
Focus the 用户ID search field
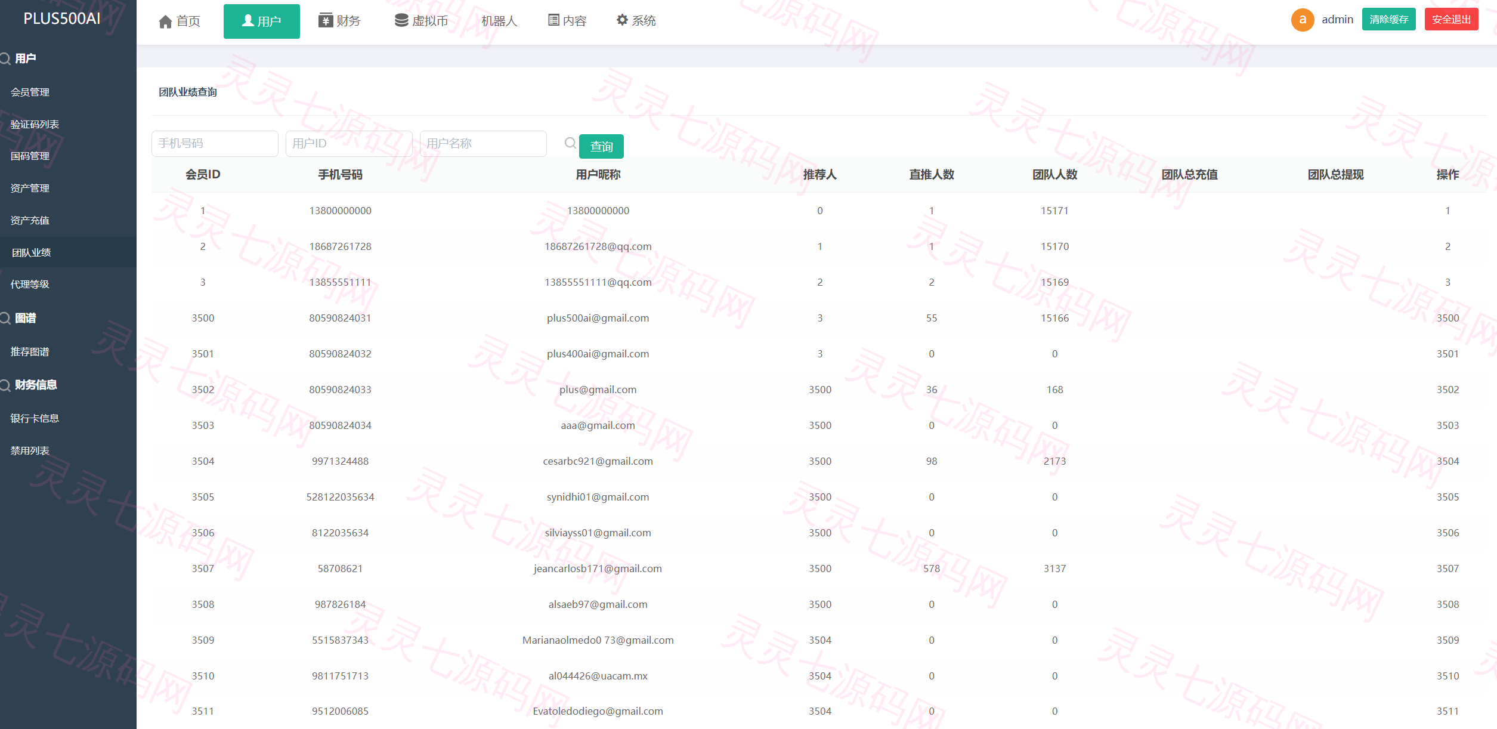coord(349,144)
